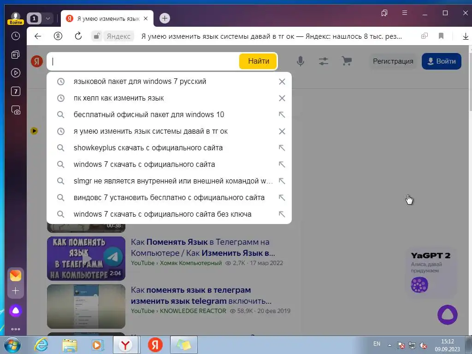Image resolution: width=472 pixels, height=354 pixels.
Task: Open video 'Как Поменять Язык в Телеграмм' link
Action: pyautogui.click(x=203, y=248)
